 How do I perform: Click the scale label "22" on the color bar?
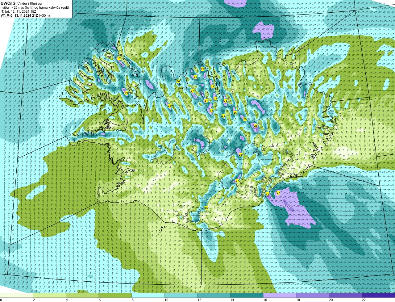[x=364, y=300]
